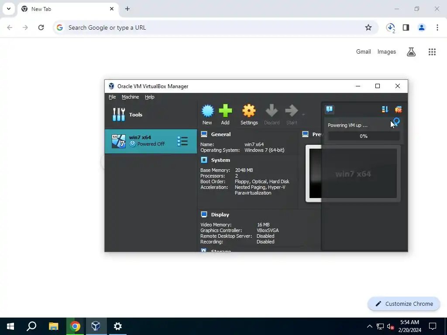Image resolution: width=447 pixels, height=335 pixels.
Task: Click the Tools icon in the sidebar
Action: click(x=119, y=115)
